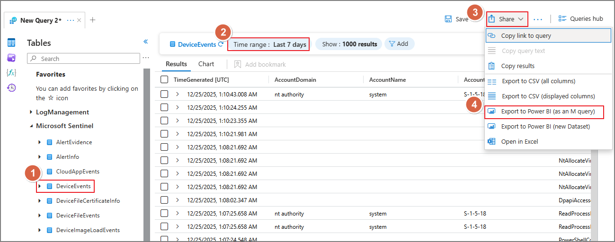Click the DpapiAccess action cell
Image resolution: width=615 pixels, height=242 pixels.
[x=575, y=200]
